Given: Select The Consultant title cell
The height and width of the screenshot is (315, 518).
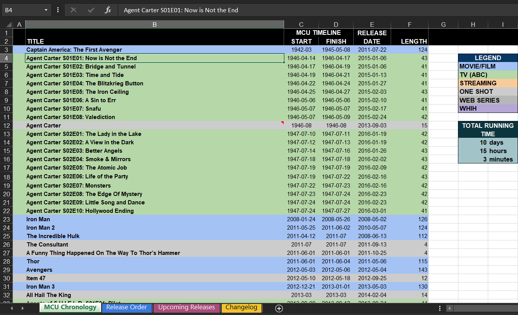Looking at the screenshot, I should pyautogui.click(x=154, y=244).
